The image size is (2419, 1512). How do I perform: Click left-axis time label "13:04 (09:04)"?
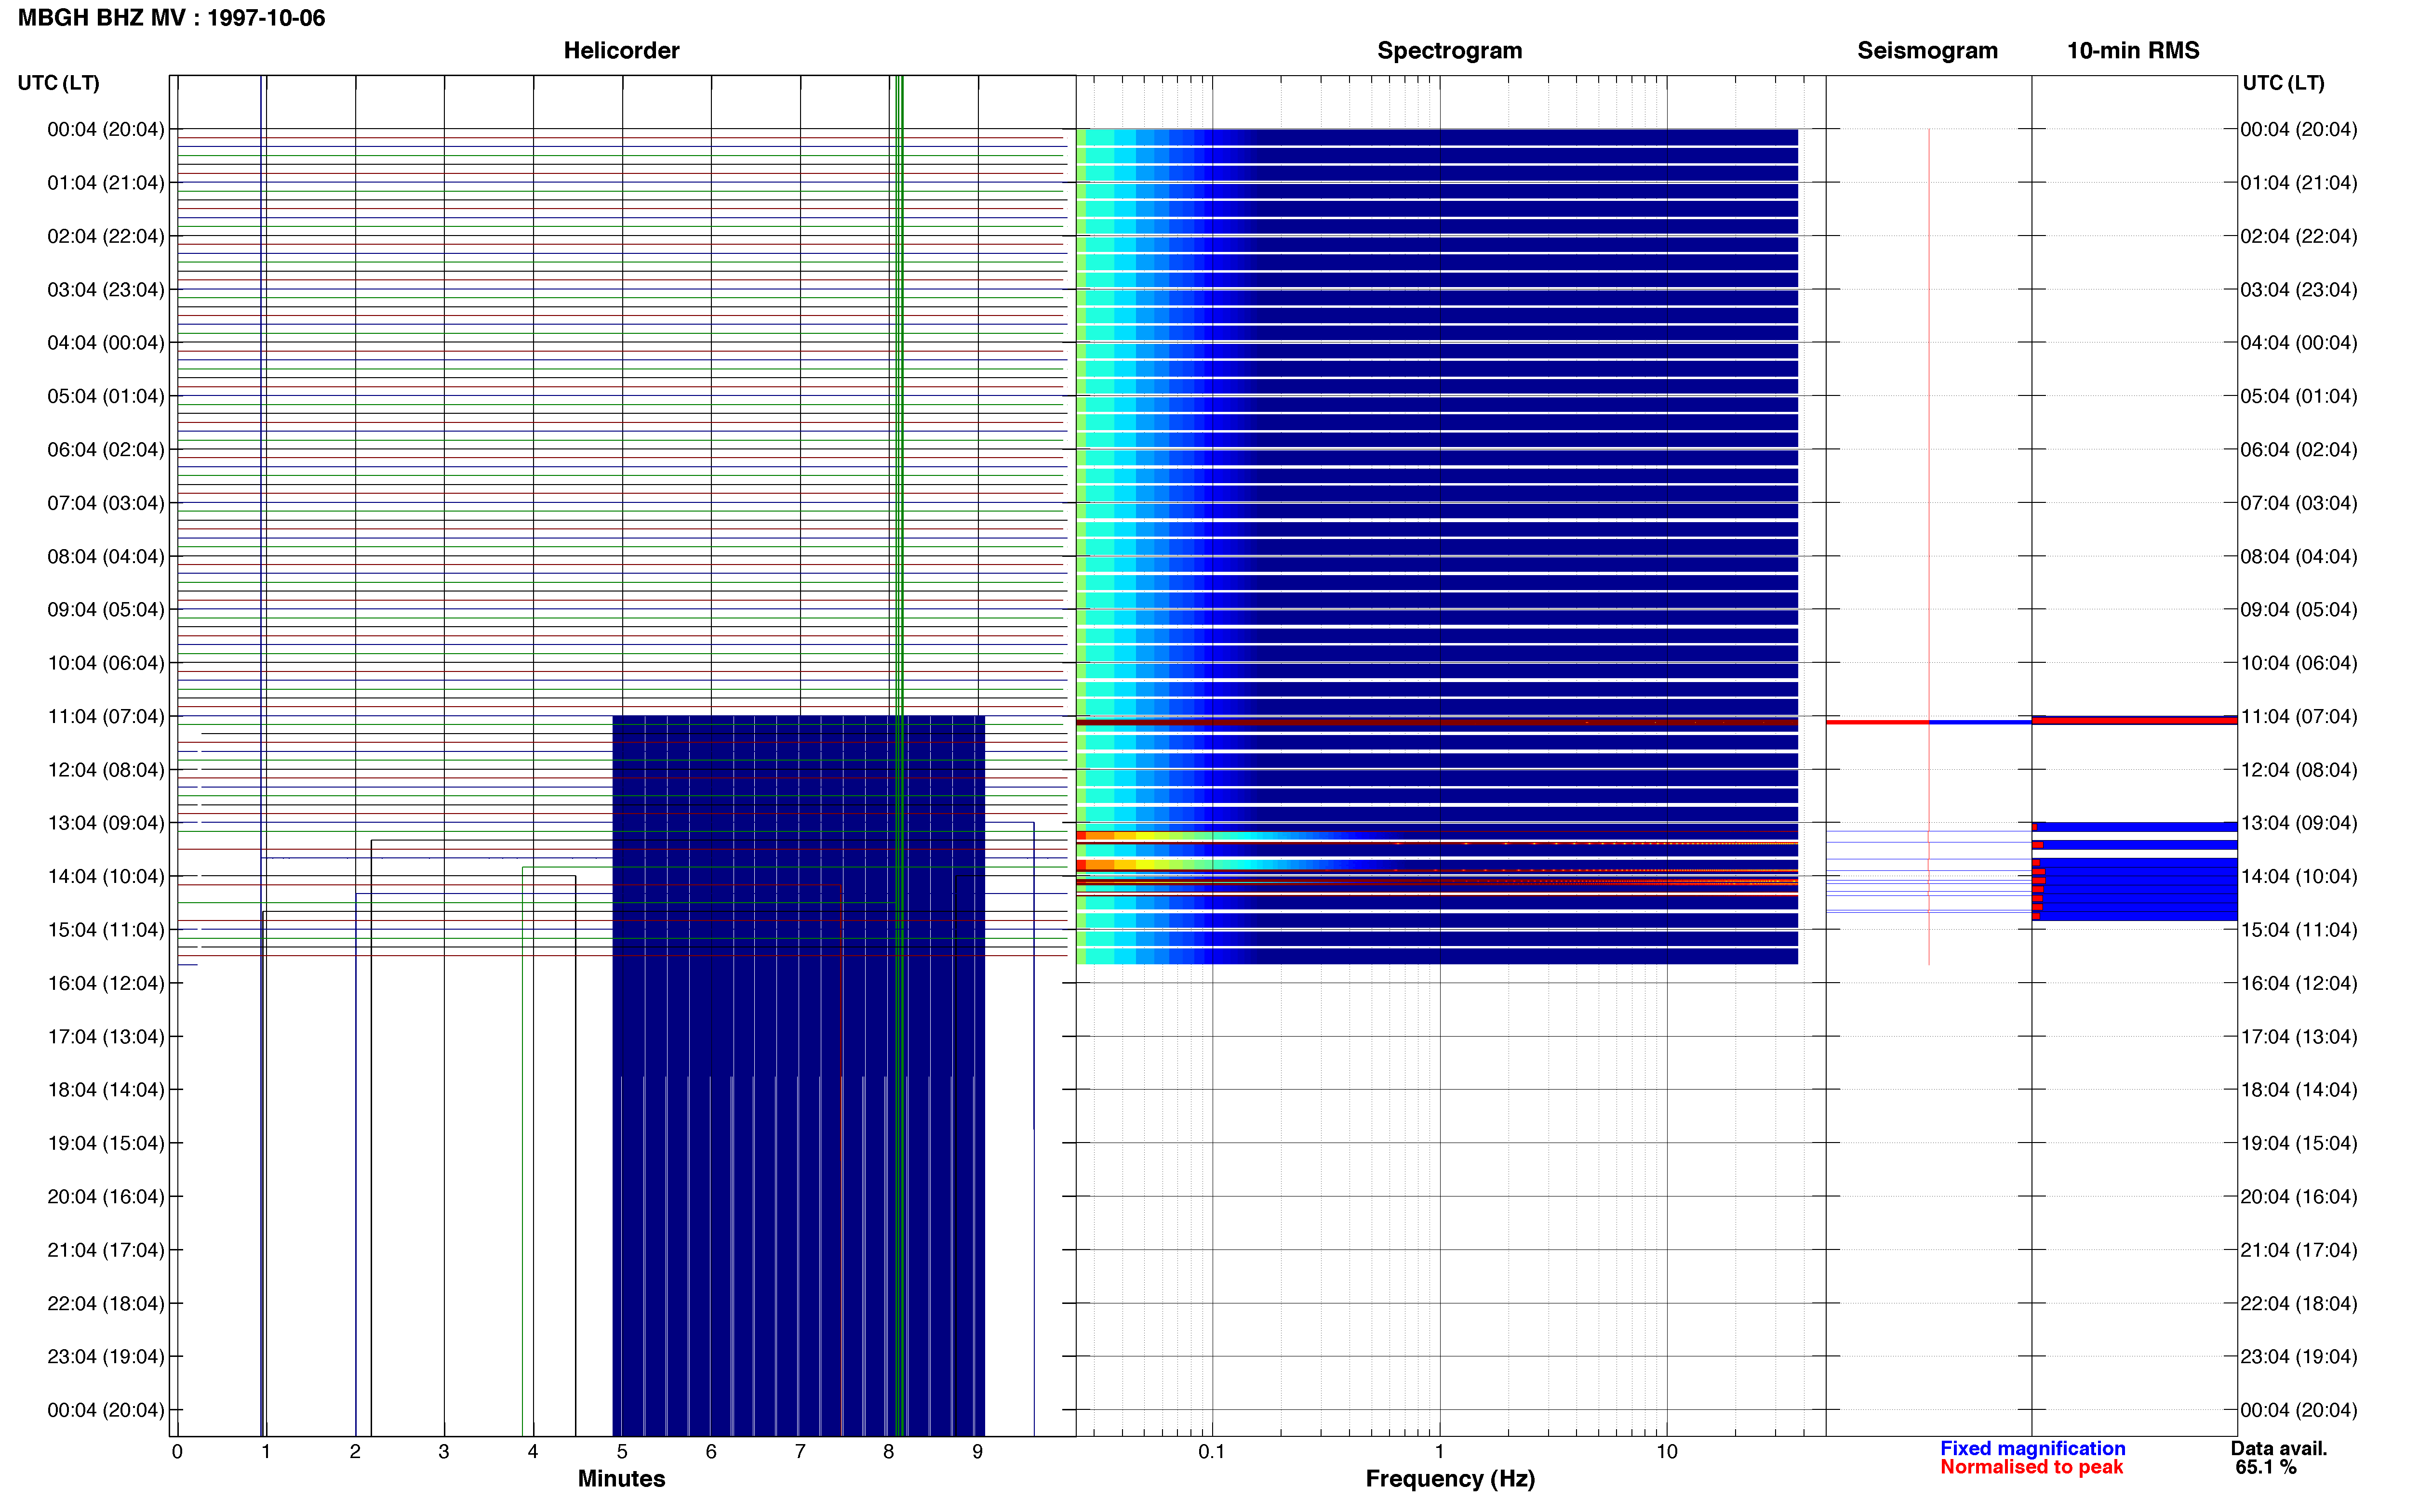point(106,823)
